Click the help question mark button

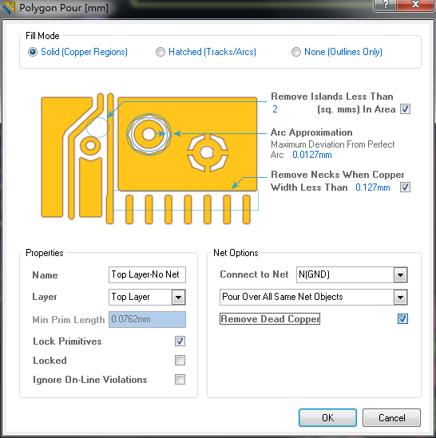[385, 5]
